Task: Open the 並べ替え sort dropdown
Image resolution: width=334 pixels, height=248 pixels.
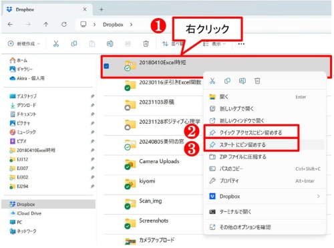Action: tap(172, 43)
